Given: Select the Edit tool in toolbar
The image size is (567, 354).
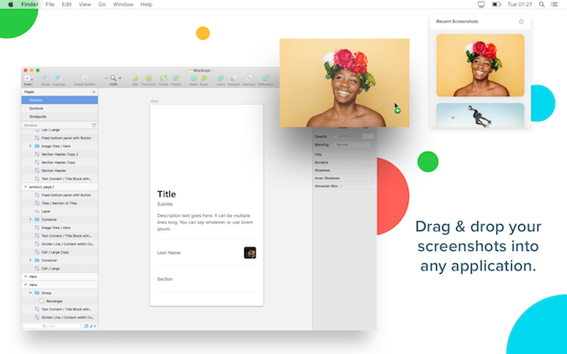Looking at the screenshot, I should pos(135,78).
